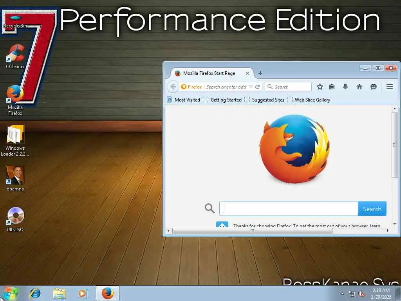Show hidden tray icons arrow

tap(343, 294)
